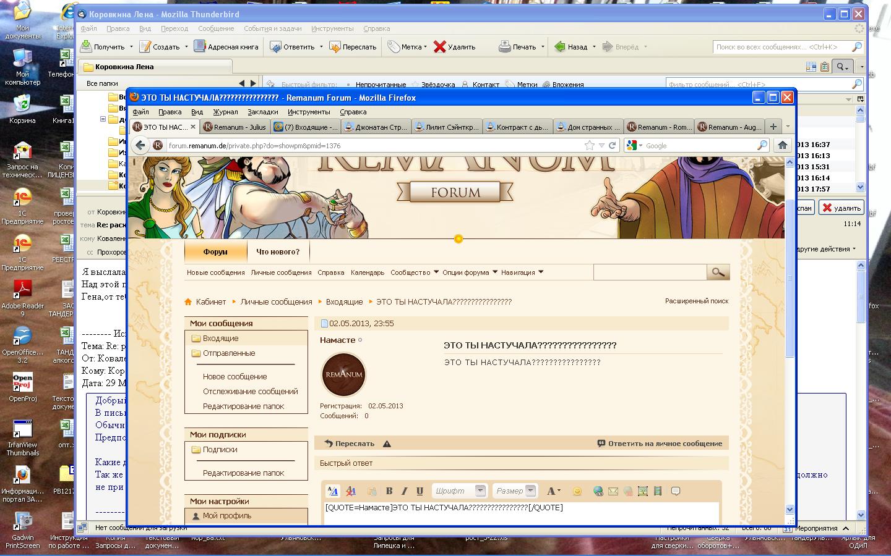Image resolution: width=891 pixels, height=556 pixels.
Task: Insert a video using the film icon
Action: click(x=658, y=491)
